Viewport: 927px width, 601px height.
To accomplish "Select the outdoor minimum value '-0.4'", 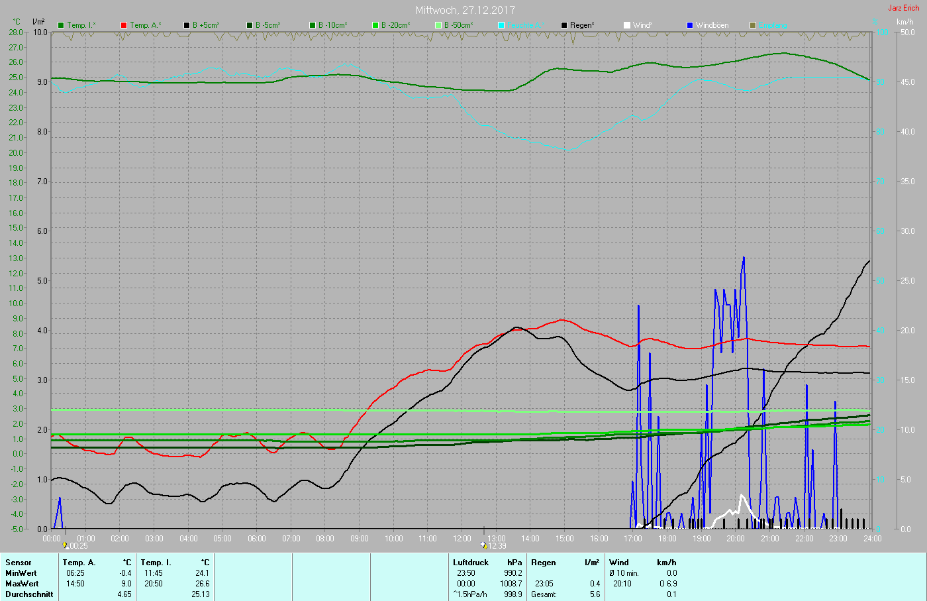I will coord(125,573).
